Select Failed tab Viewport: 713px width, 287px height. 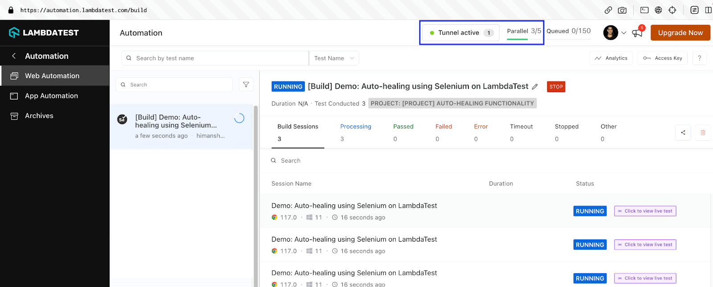pyautogui.click(x=443, y=133)
